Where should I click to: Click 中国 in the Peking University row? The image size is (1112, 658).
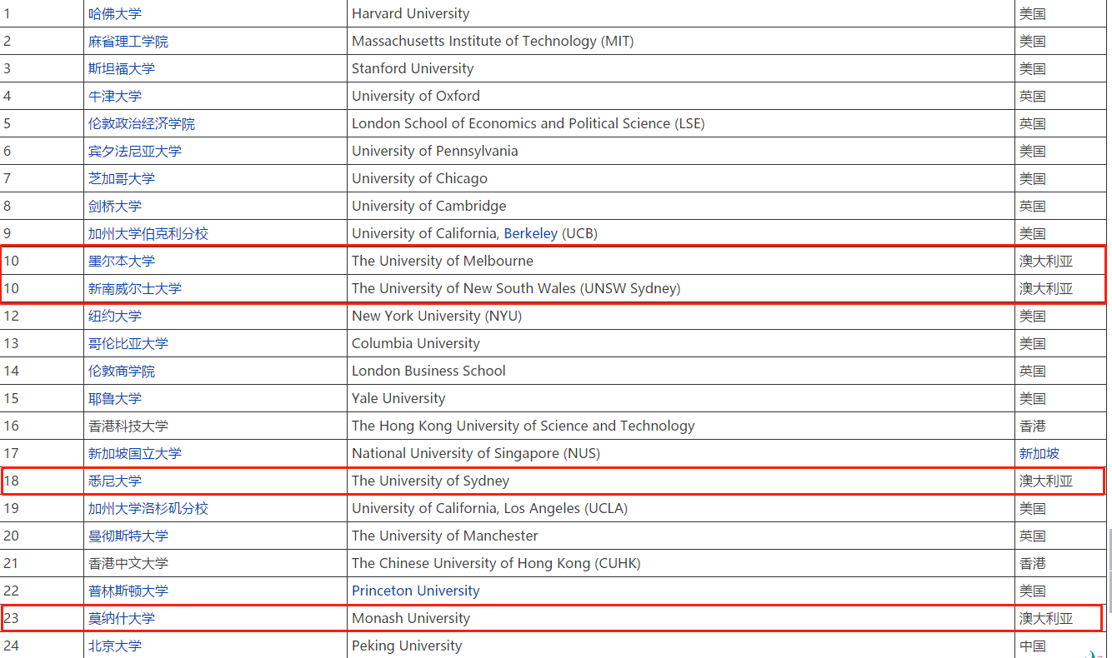coord(1033,646)
